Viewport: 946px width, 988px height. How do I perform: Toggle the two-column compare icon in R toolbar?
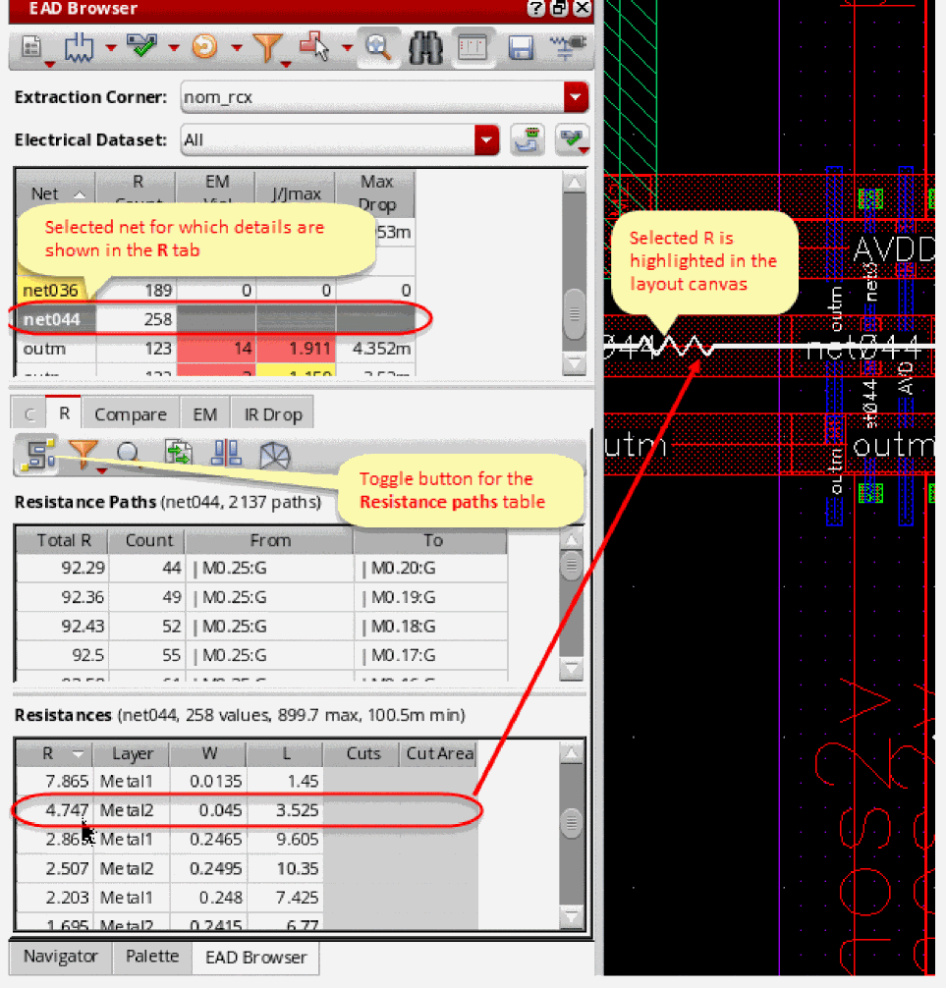click(x=227, y=453)
